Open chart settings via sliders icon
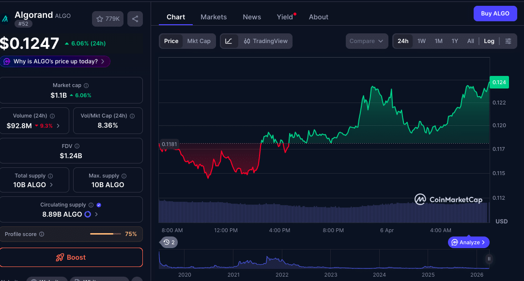 click(x=509, y=41)
